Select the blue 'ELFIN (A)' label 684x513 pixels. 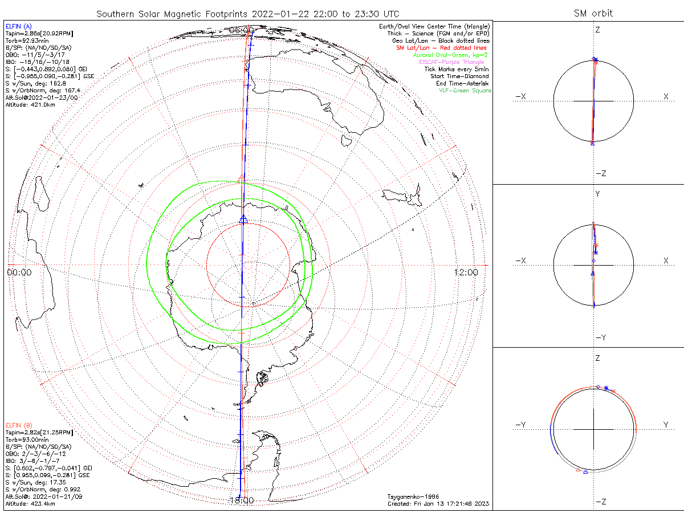coord(18,26)
